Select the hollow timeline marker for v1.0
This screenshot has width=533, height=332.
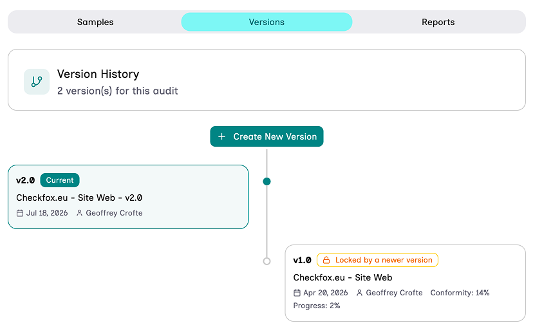267,261
